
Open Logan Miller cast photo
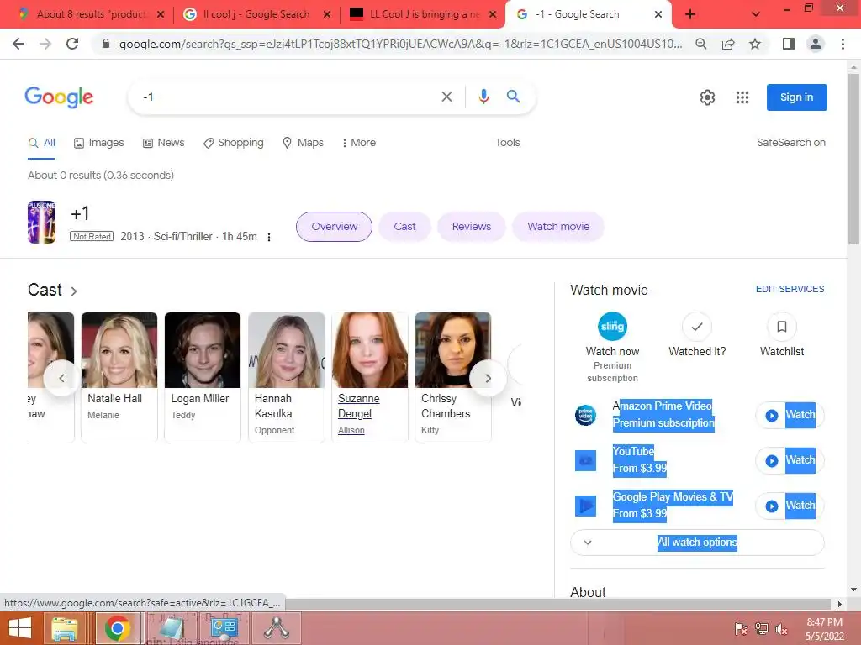coord(203,350)
